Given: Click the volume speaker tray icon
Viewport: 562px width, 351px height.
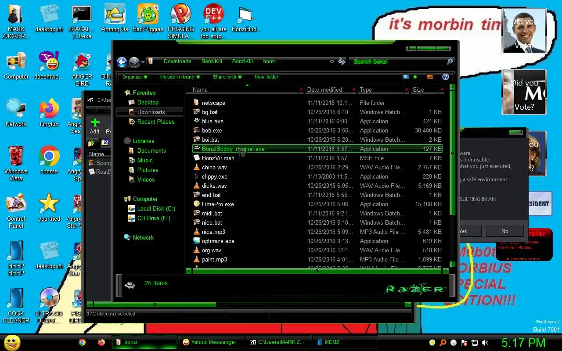Looking at the screenshot, I should tap(485, 343).
